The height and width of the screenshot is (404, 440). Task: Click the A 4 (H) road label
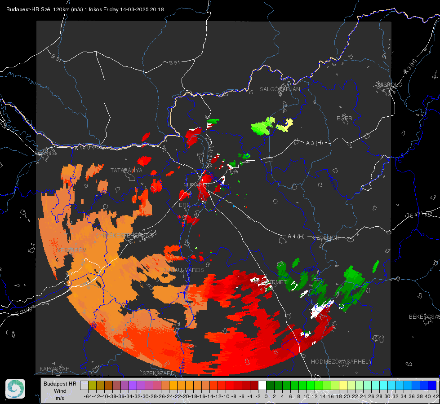296,237
